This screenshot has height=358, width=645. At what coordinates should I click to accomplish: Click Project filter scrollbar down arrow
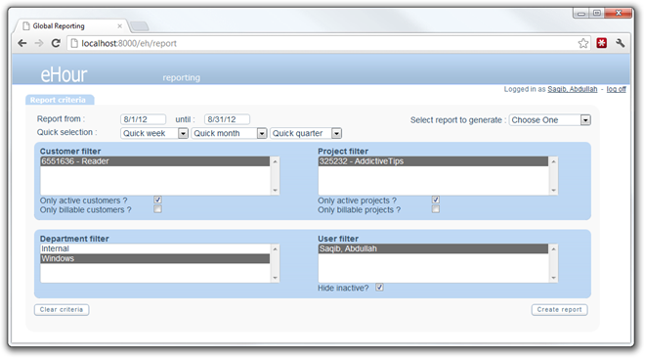tap(553, 190)
